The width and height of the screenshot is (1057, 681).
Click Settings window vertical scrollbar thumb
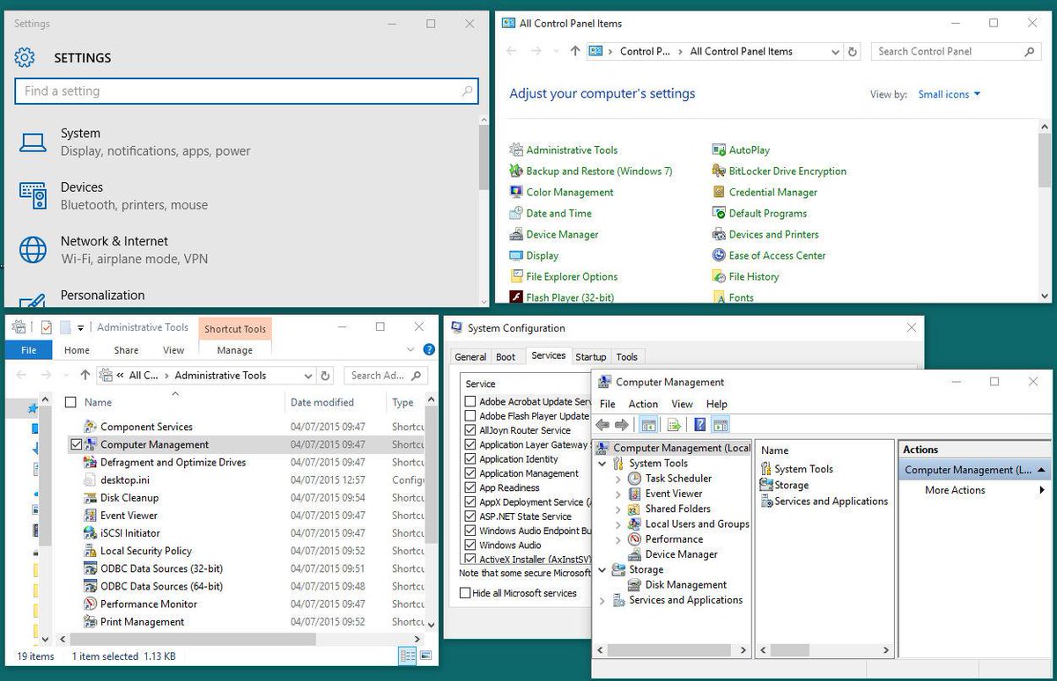coord(484,157)
